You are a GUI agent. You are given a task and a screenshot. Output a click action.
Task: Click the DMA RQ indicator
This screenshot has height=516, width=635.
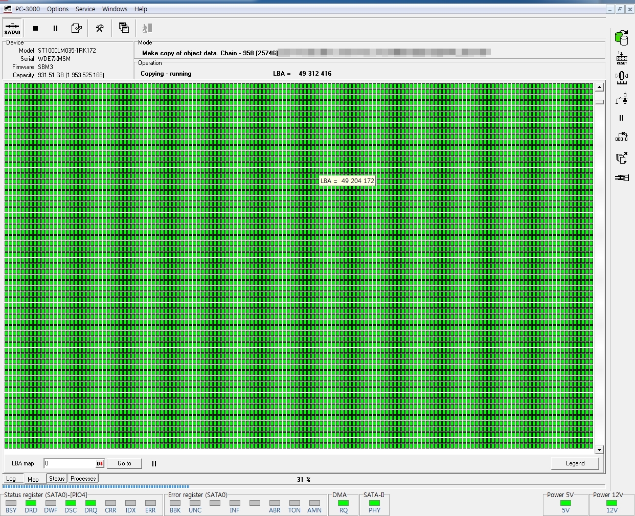344,503
